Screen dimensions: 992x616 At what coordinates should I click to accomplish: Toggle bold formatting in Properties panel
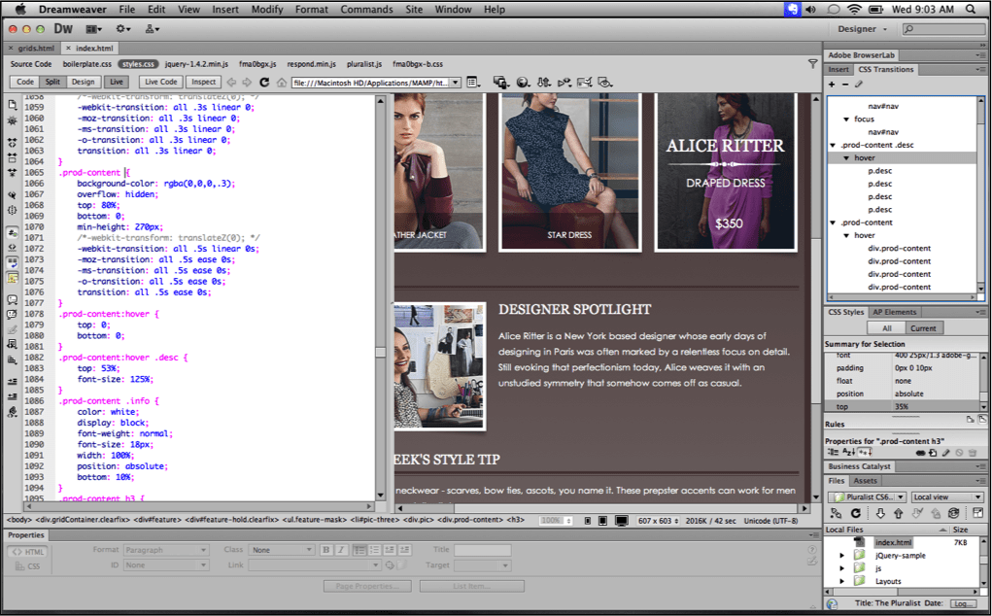[325, 550]
